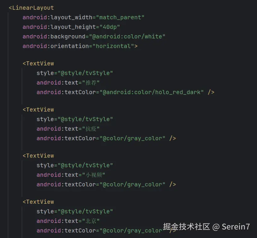
Task: Click the 抗疫 text string value
Action: [x=91, y=129]
